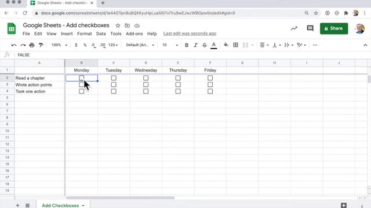Click the Redo icon in toolbar

pyautogui.click(x=23, y=45)
